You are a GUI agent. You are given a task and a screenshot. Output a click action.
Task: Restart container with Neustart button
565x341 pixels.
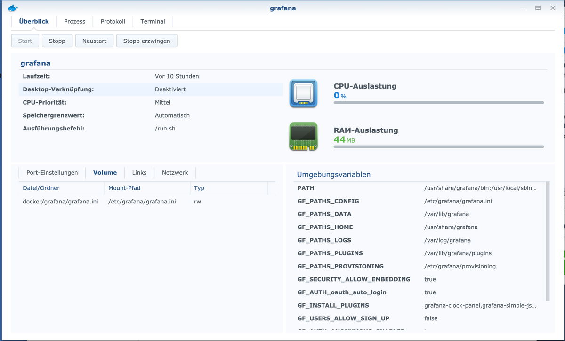pyautogui.click(x=94, y=41)
